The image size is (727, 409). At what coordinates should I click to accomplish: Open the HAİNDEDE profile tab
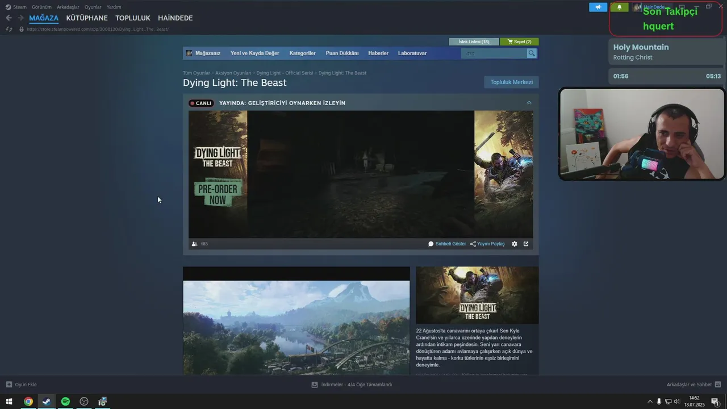[175, 18]
